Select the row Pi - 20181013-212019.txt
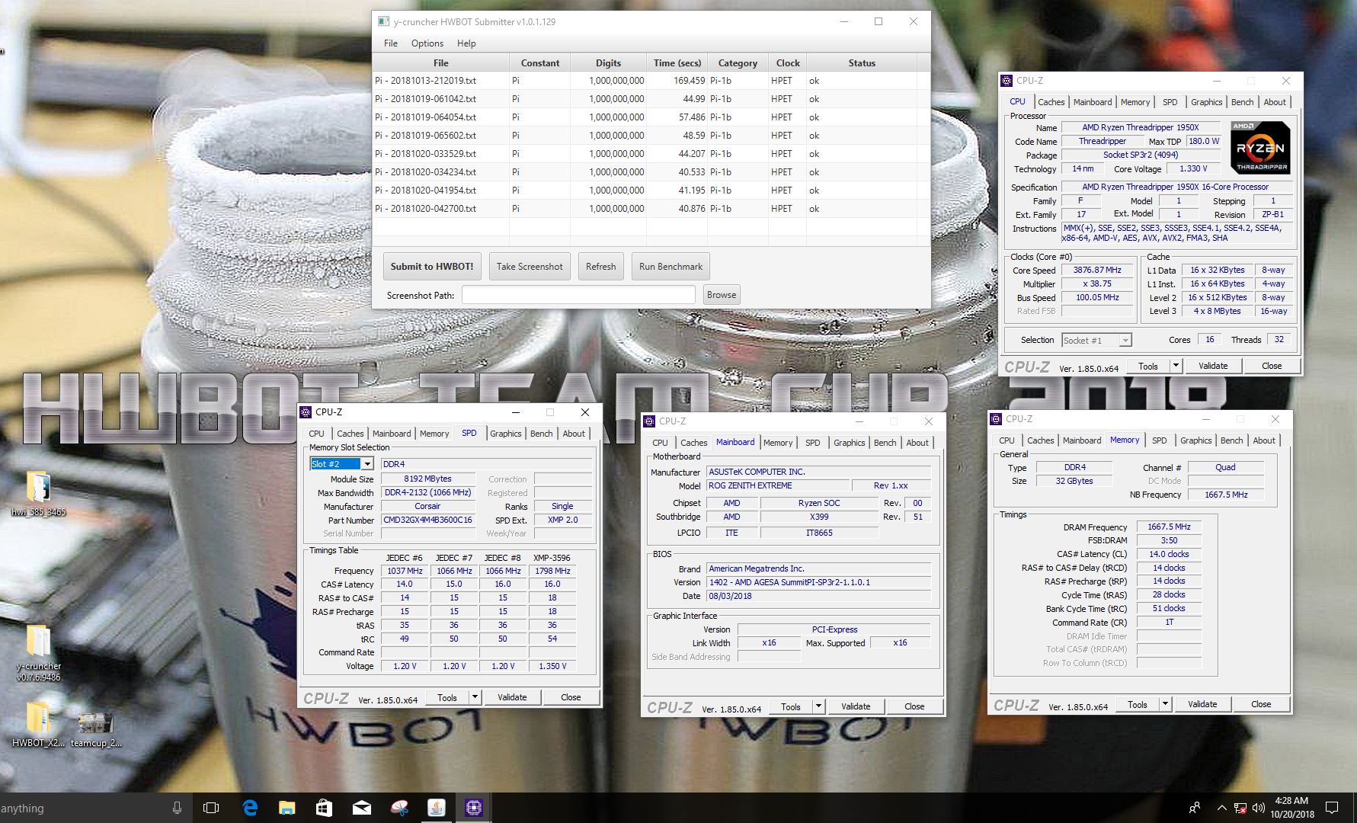This screenshot has width=1357, height=823. [651, 81]
